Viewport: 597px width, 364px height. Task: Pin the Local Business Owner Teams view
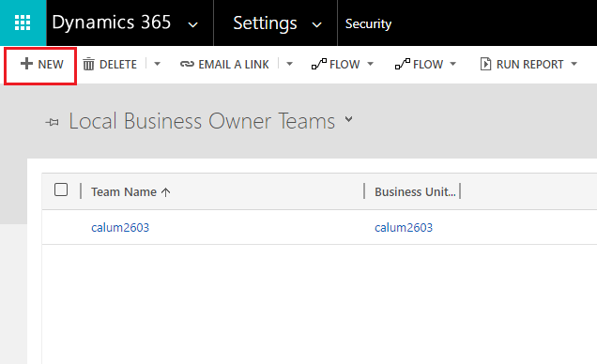53,123
